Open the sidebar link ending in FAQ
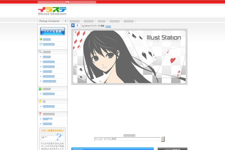Image resolution: width=225 pixels, height=150 pixels. [x=48, y=119]
